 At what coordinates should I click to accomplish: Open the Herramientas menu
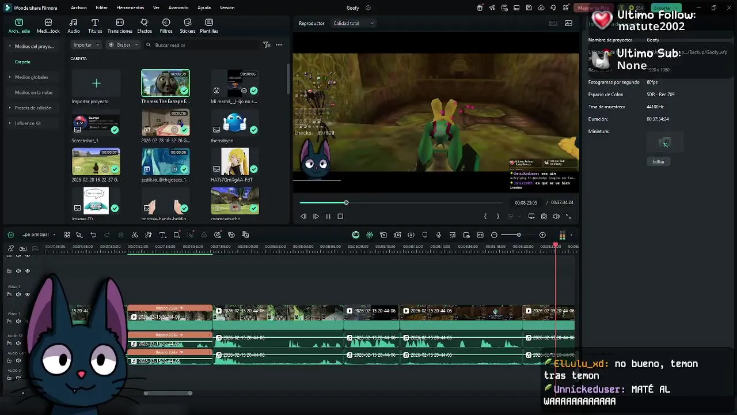click(130, 7)
